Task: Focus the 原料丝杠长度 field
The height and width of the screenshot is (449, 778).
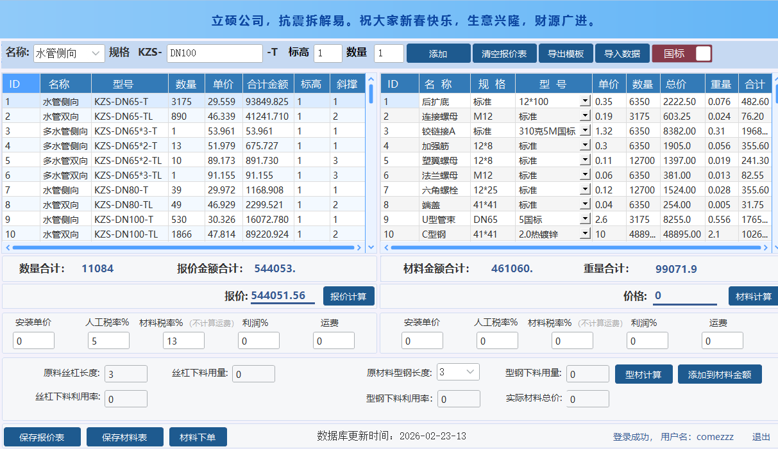Action: [x=126, y=374]
